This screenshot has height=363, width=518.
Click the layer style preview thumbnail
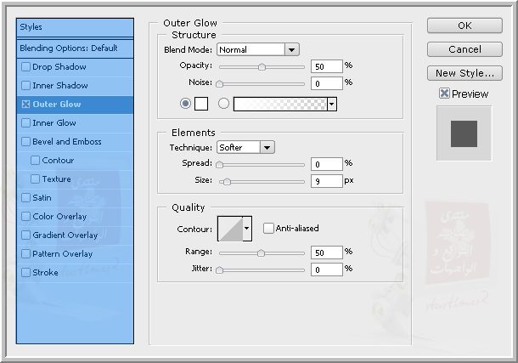pos(464,133)
